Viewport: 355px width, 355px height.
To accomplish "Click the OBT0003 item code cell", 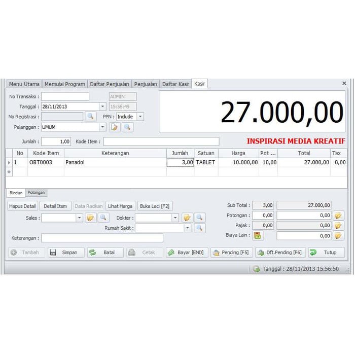I will (x=46, y=162).
